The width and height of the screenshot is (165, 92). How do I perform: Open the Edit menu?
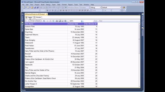27,5
